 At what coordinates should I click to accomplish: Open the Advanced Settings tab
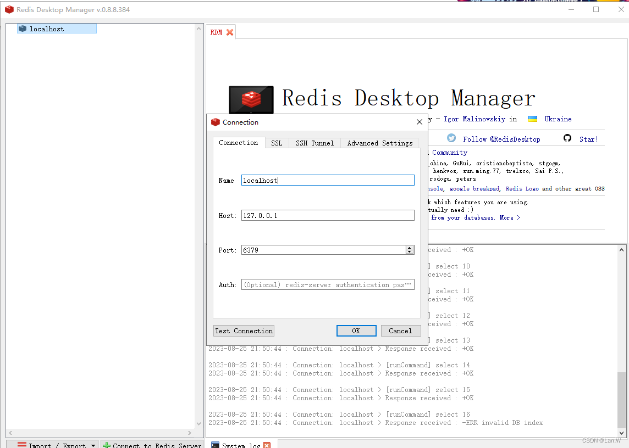click(x=379, y=143)
